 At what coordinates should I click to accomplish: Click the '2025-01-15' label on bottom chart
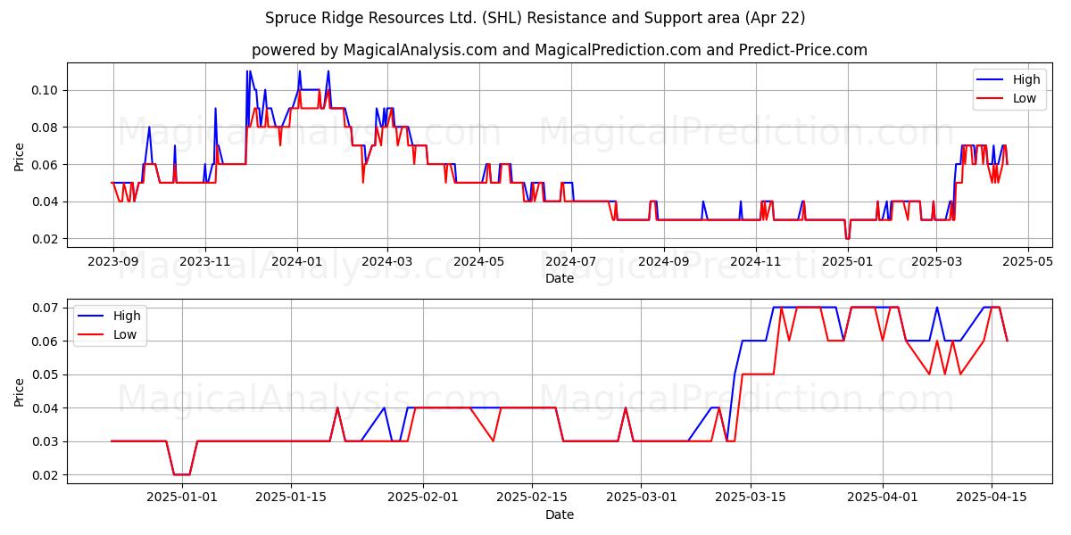291,498
